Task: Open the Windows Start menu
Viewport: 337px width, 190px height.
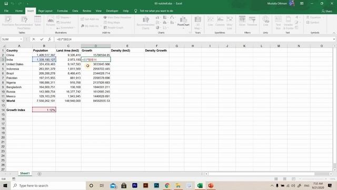Action: tap(5, 185)
